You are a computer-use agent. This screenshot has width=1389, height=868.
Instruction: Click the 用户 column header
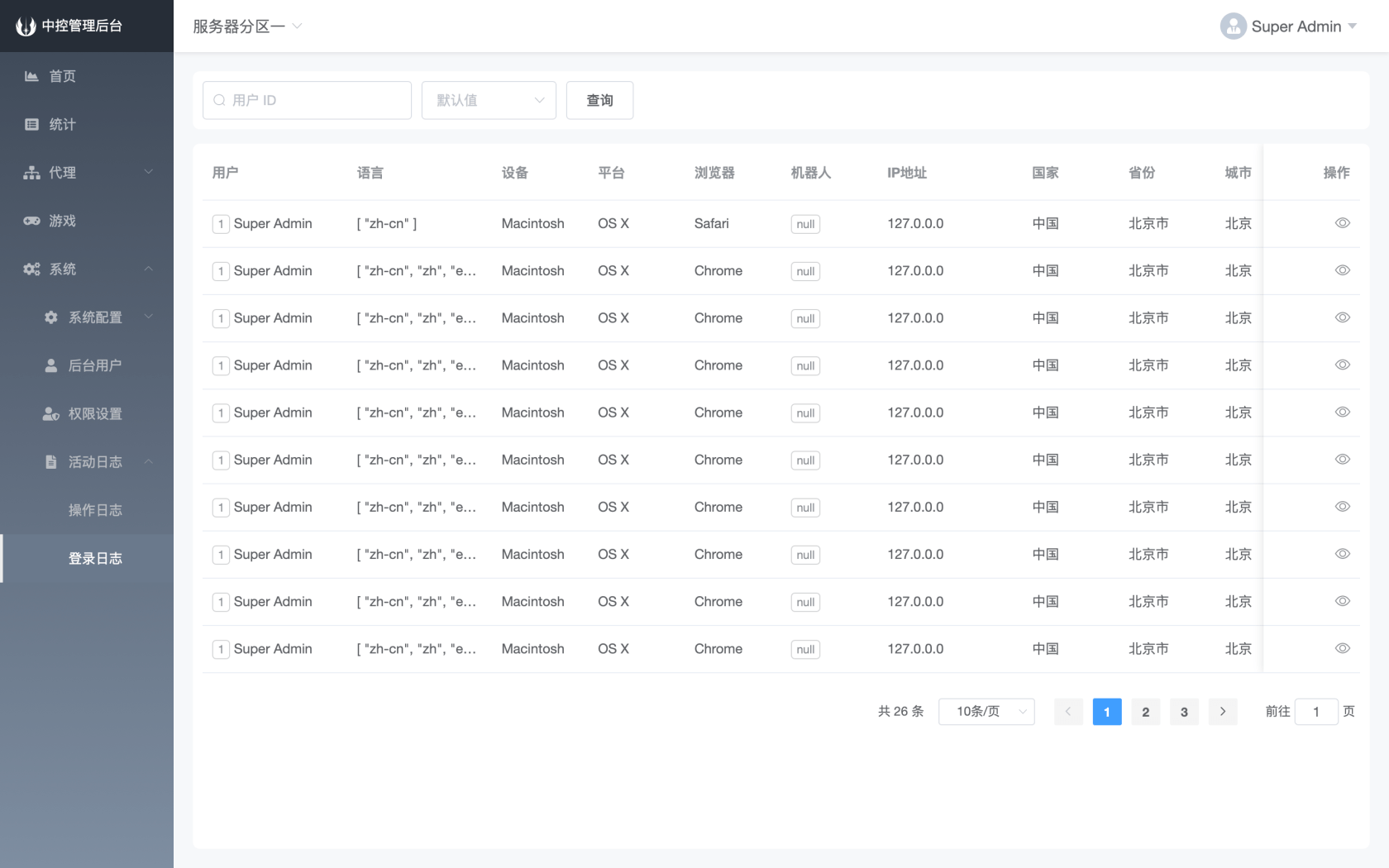(225, 173)
